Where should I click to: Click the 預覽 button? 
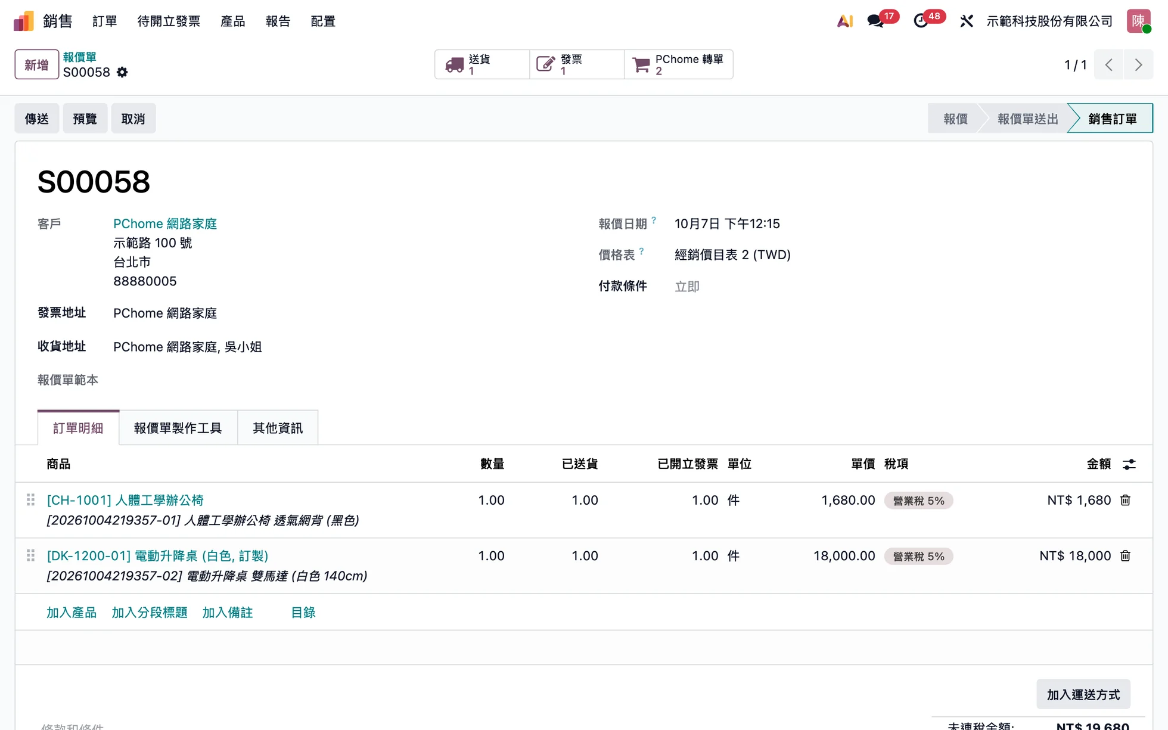(85, 119)
